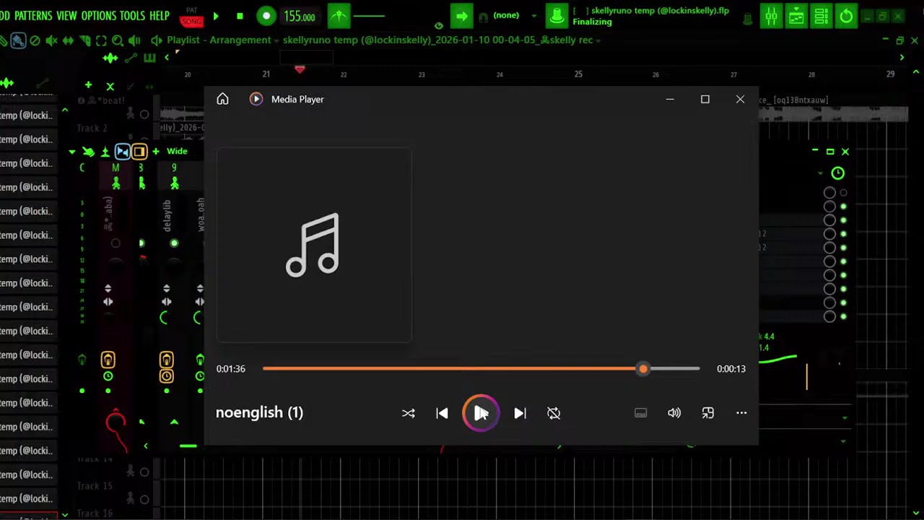Click the remaining time 0:00:13
This screenshot has height=520, width=924.
(731, 369)
